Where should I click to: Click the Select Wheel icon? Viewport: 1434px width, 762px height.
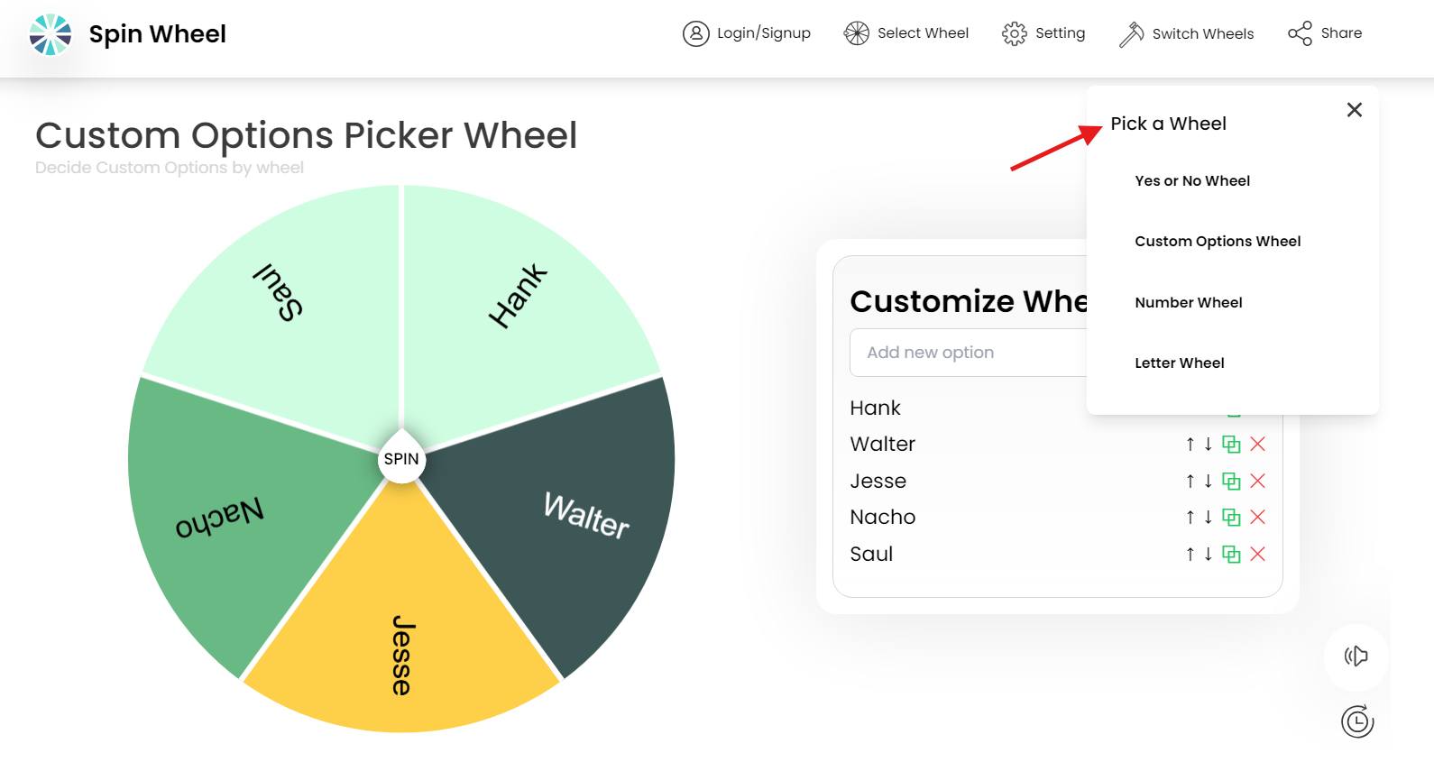[x=856, y=32]
